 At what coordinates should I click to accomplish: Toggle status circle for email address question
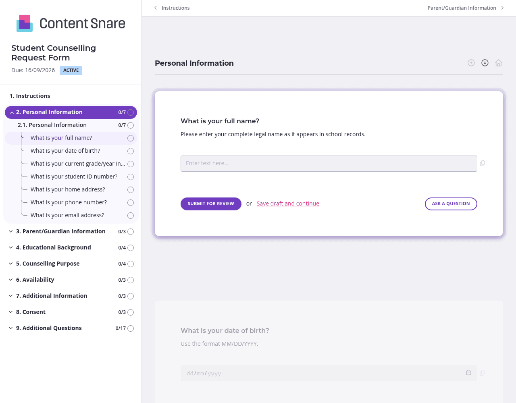131,216
